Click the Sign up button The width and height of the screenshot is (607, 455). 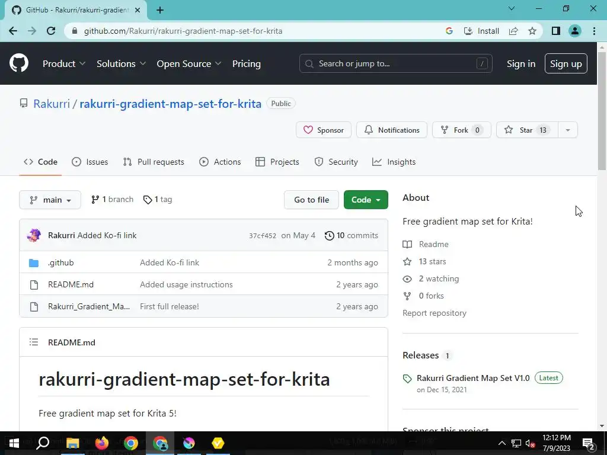(x=566, y=63)
